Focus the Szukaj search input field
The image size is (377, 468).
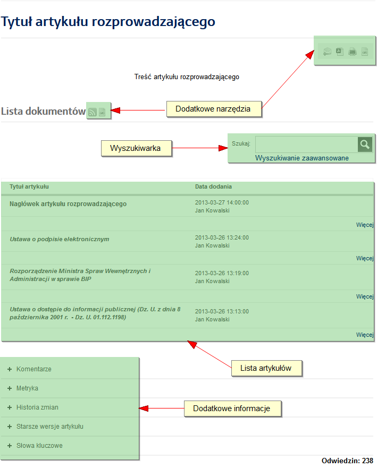click(306, 144)
